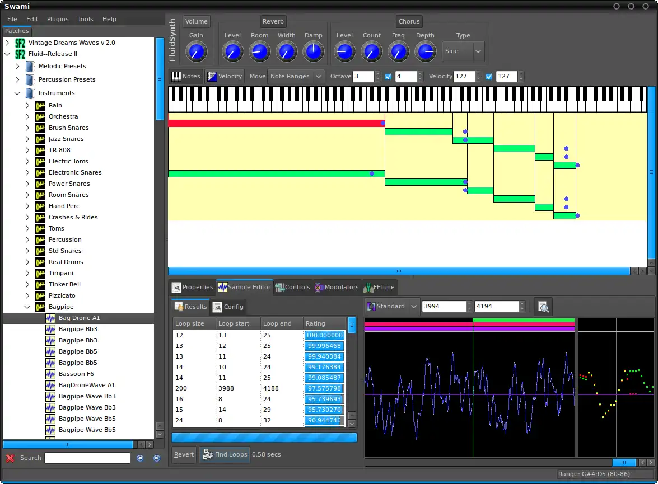
Task: Select the Velocity mode icon button
Action: [224, 77]
